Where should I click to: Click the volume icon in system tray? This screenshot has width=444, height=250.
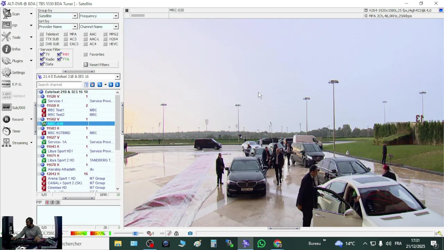388,243
